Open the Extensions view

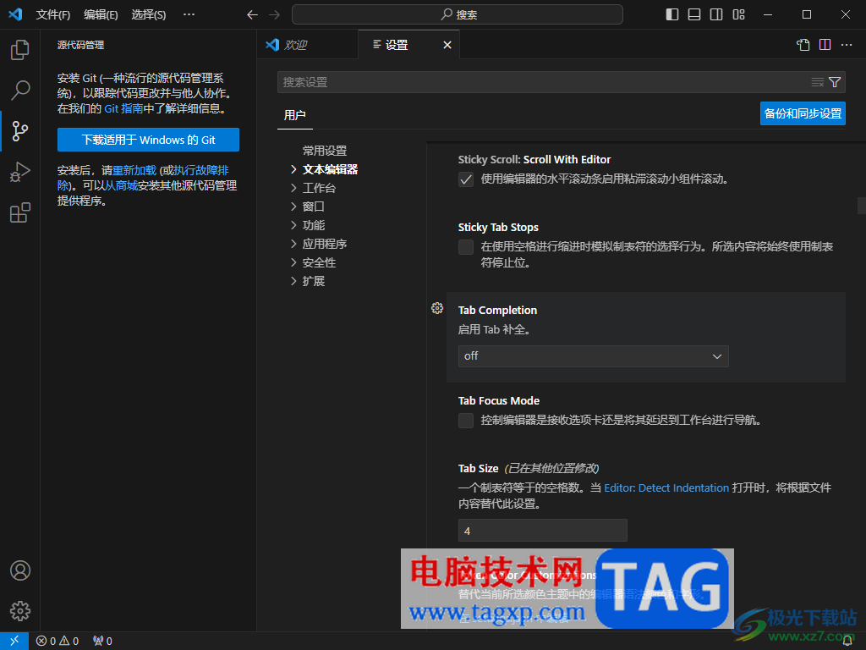click(x=20, y=212)
